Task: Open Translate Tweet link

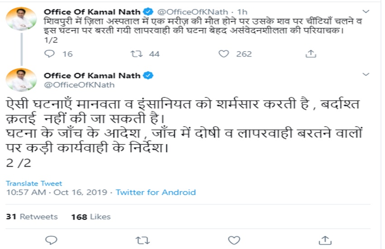Action: click(34, 183)
